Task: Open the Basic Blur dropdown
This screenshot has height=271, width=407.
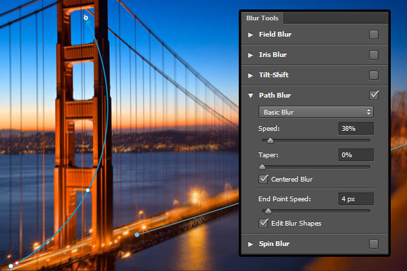Action: pos(316,112)
